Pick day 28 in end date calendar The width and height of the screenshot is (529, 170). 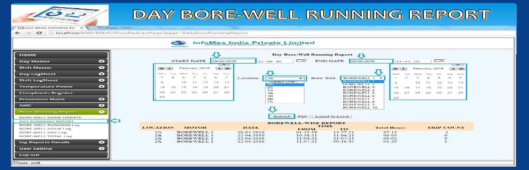[461, 92]
